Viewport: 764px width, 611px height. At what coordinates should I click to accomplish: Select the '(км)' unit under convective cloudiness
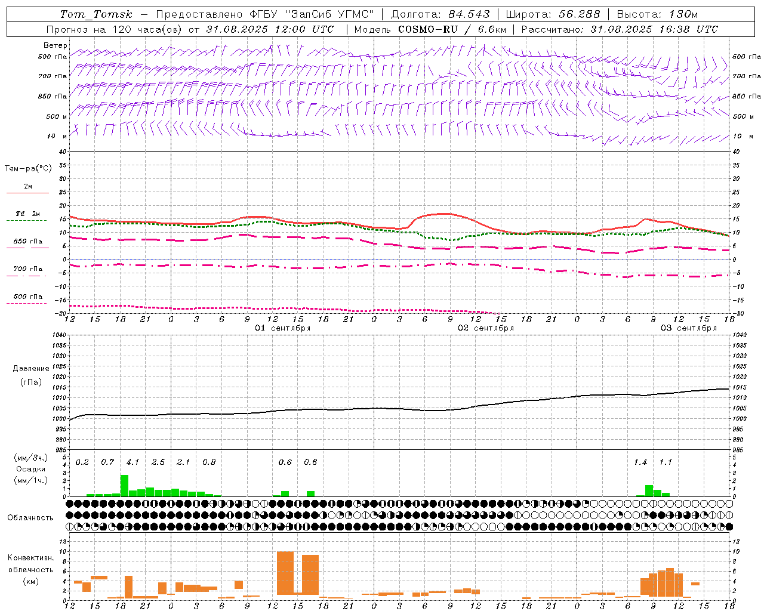tap(31, 581)
